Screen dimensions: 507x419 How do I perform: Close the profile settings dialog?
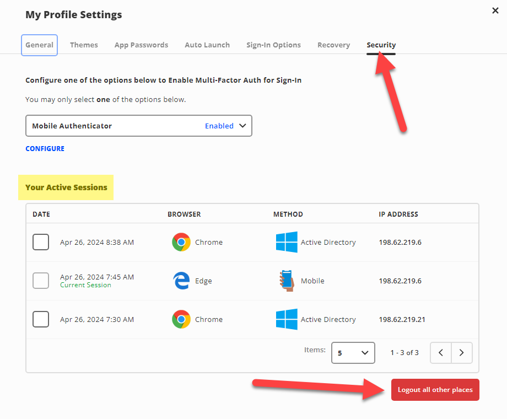495,10
